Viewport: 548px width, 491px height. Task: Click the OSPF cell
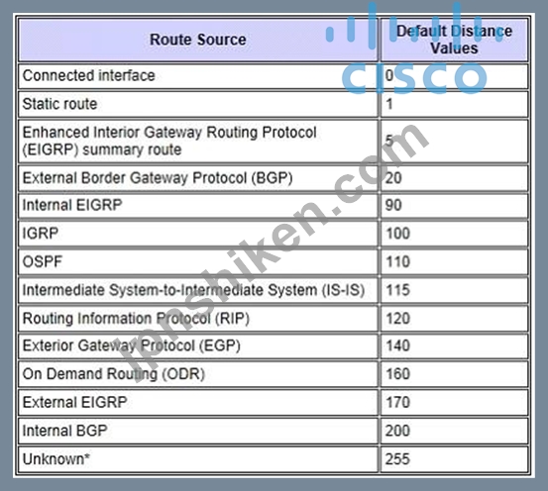point(198,261)
